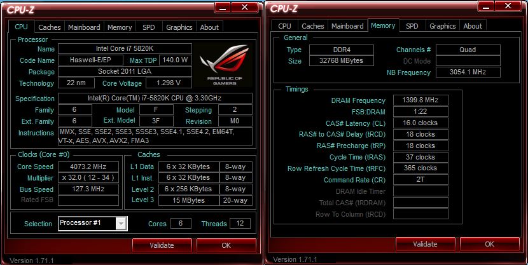Click the Technology value 22 nm
Screen dimensions: 528x265
pyautogui.click(x=76, y=83)
